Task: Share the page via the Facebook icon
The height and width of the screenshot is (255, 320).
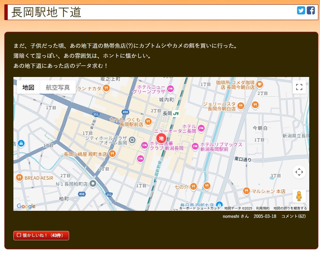Action: coord(311,10)
